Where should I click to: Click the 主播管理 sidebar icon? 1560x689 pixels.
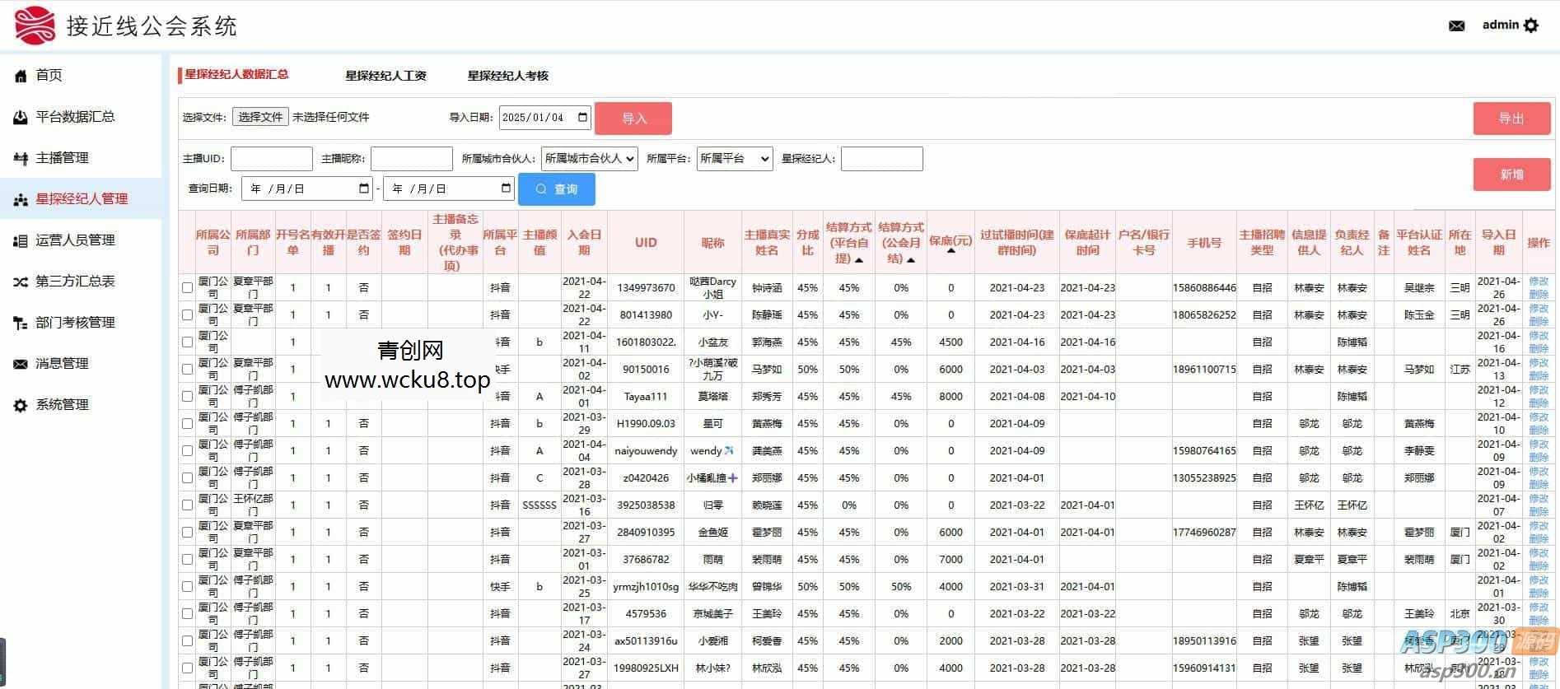click(21, 158)
